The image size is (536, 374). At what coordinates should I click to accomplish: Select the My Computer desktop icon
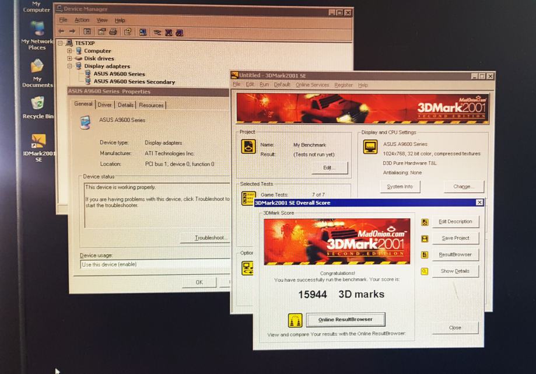pyautogui.click(x=36, y=7)
